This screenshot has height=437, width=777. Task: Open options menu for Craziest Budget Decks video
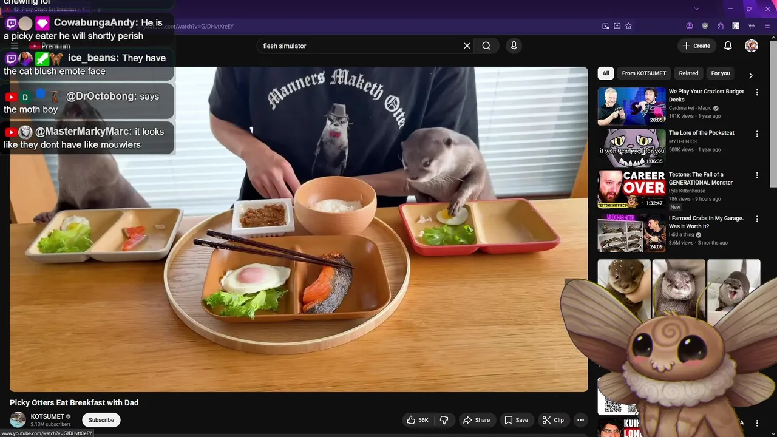click(757, 92)
